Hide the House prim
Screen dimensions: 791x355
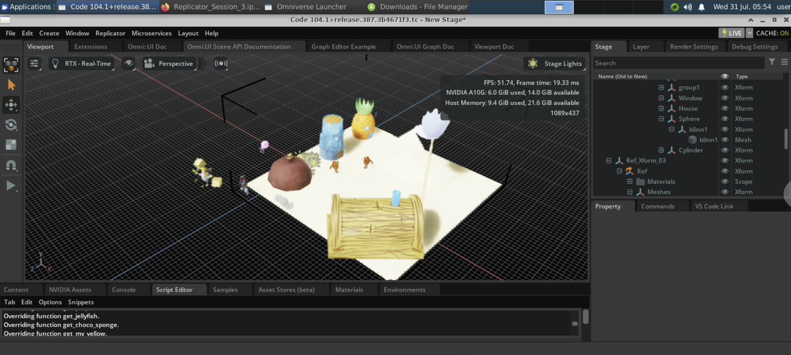pos(725,108)
